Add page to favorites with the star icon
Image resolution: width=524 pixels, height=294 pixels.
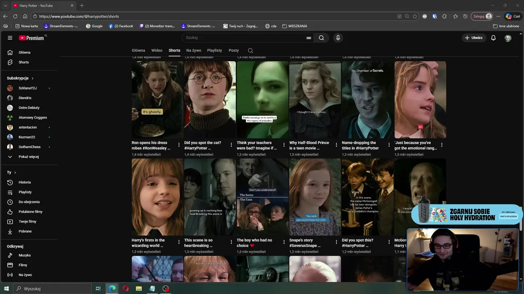pos(415,16)
